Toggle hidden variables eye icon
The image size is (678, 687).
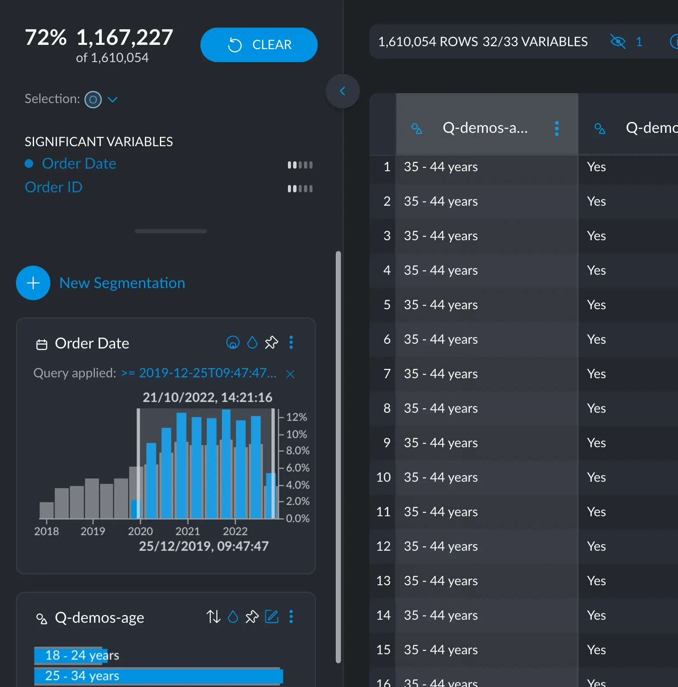(x=618, y=42)
